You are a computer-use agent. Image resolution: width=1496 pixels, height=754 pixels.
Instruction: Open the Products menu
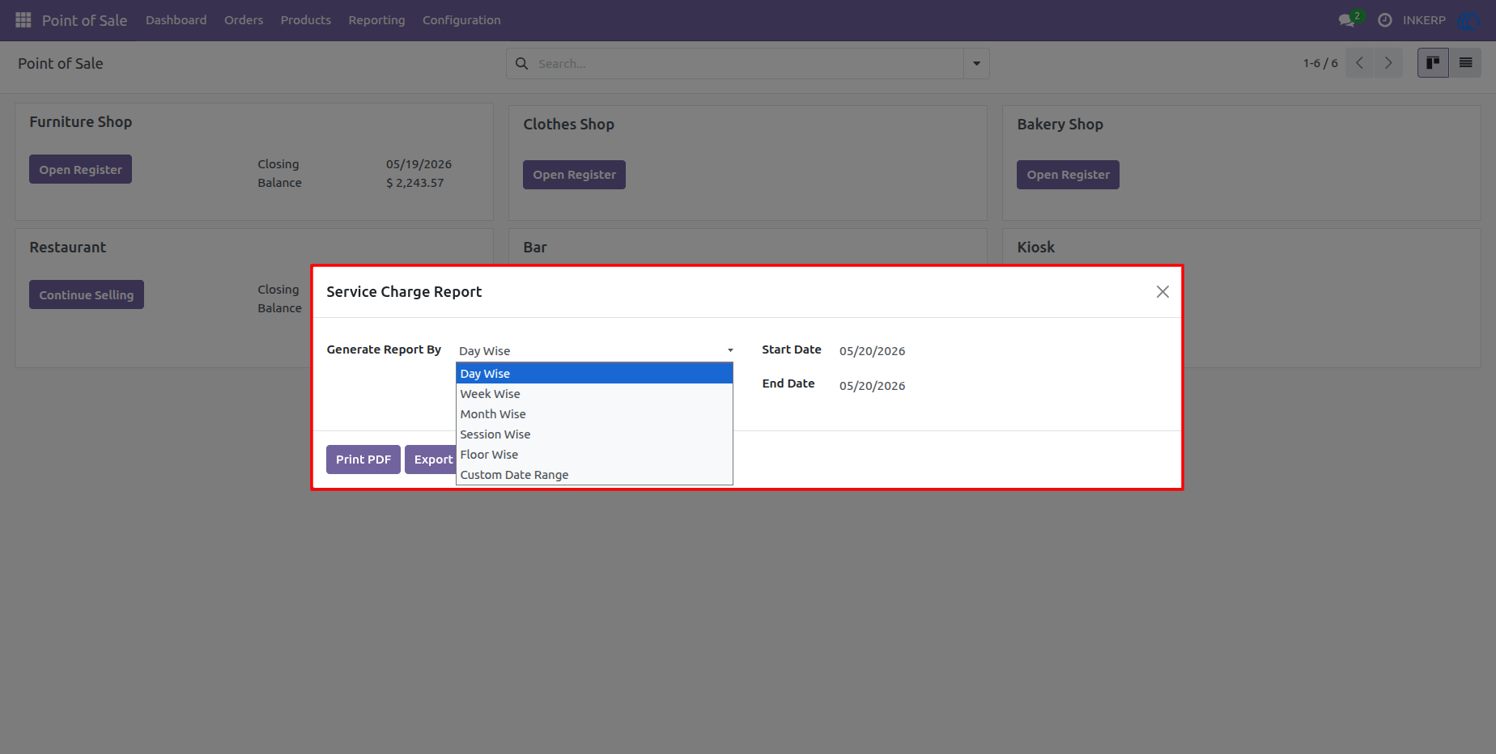306,20
